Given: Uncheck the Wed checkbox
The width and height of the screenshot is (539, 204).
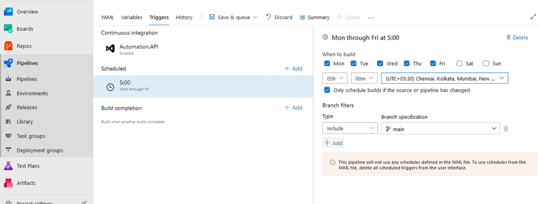Looking at the screenshot, I should [380, 63].
